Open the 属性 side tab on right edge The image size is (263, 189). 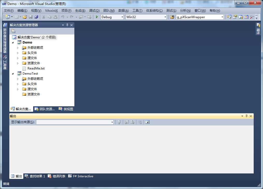point(258,29)
